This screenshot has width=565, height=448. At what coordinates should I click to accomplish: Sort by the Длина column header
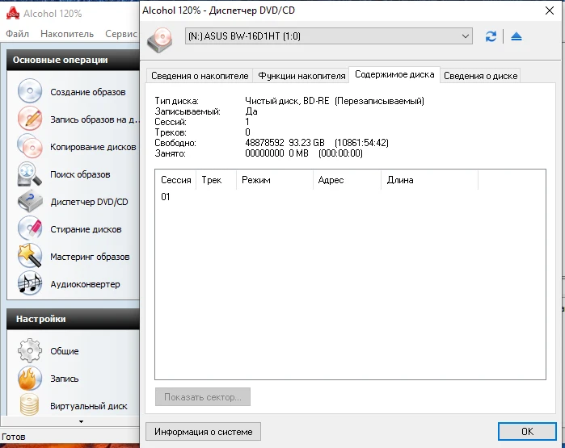pos(429,180)
